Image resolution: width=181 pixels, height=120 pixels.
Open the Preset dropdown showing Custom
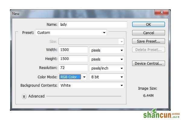pos(71,33)
